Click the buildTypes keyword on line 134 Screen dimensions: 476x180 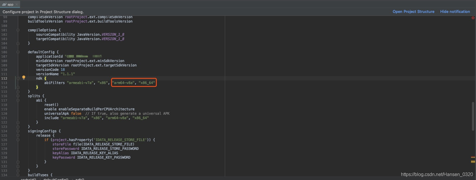(38, 175)
